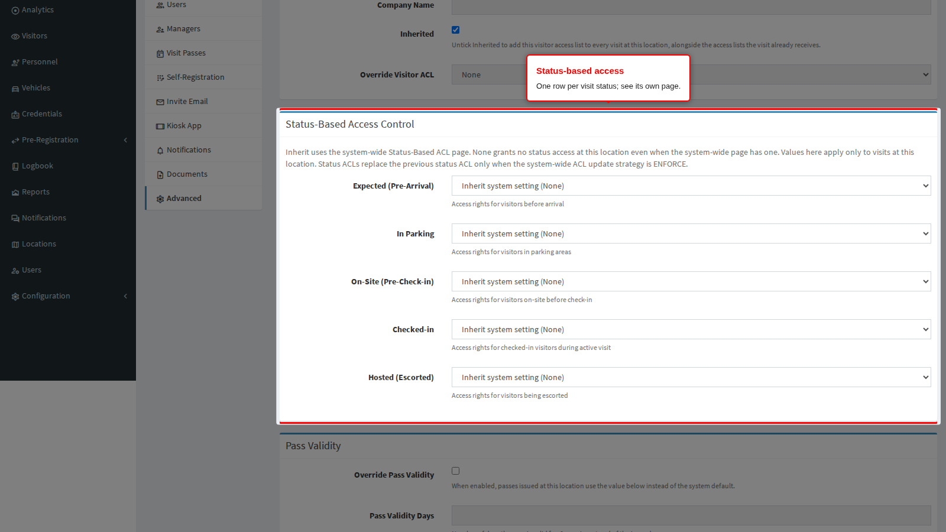Enable the Override Pass Validity checkbox

click(x=455, y=471)
